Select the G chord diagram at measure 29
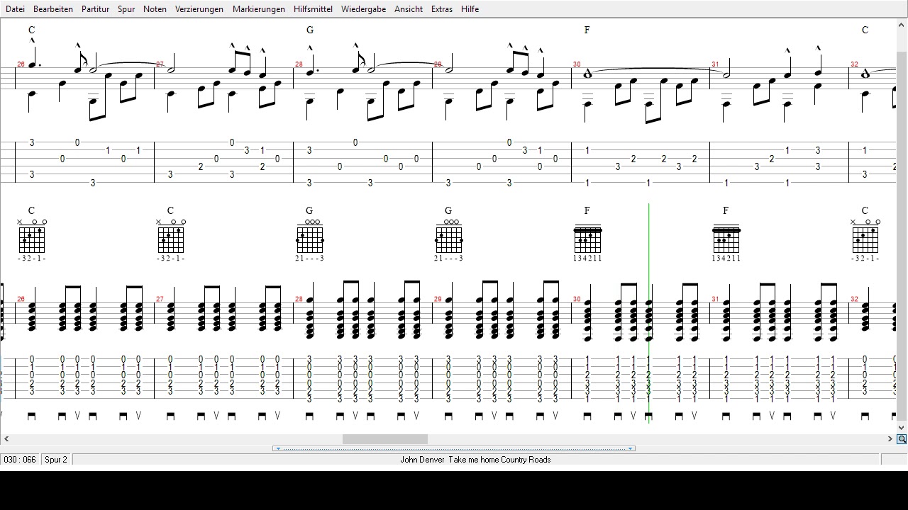Viewport: 908px width, 510px height. (448, 236)
